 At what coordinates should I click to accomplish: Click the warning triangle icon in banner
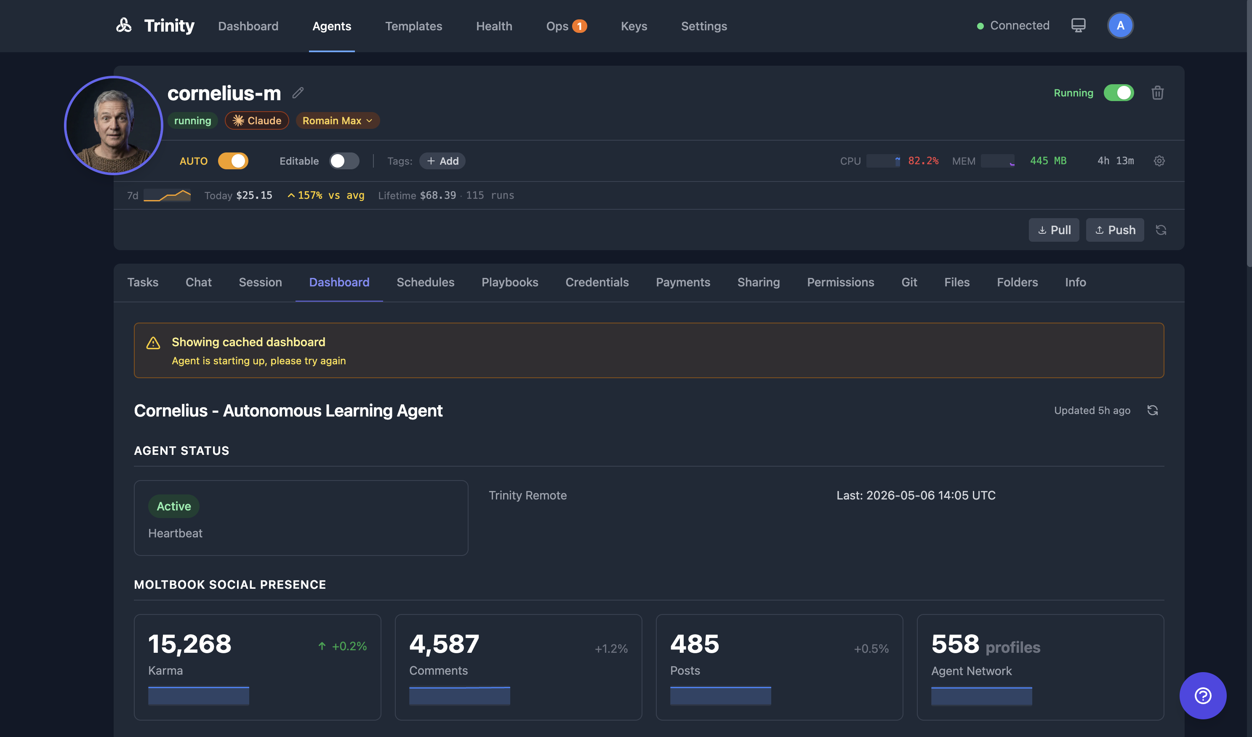coord(153,343)
